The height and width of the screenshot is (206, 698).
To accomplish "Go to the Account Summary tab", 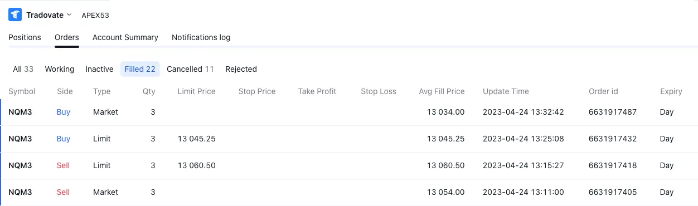I will point(125,37).
